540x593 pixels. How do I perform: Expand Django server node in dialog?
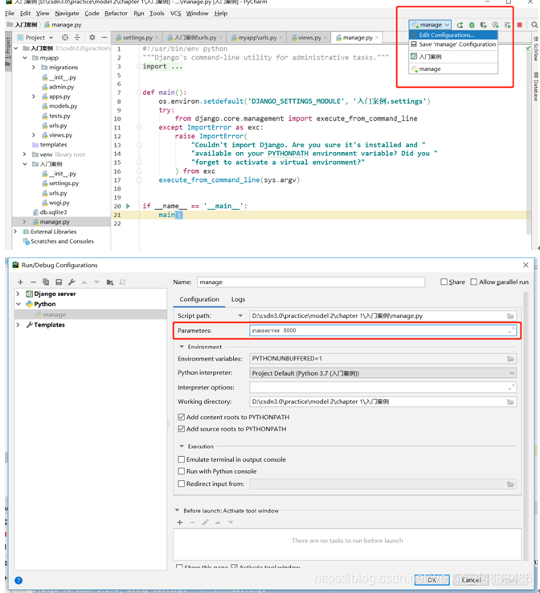[x=18, y=294]
